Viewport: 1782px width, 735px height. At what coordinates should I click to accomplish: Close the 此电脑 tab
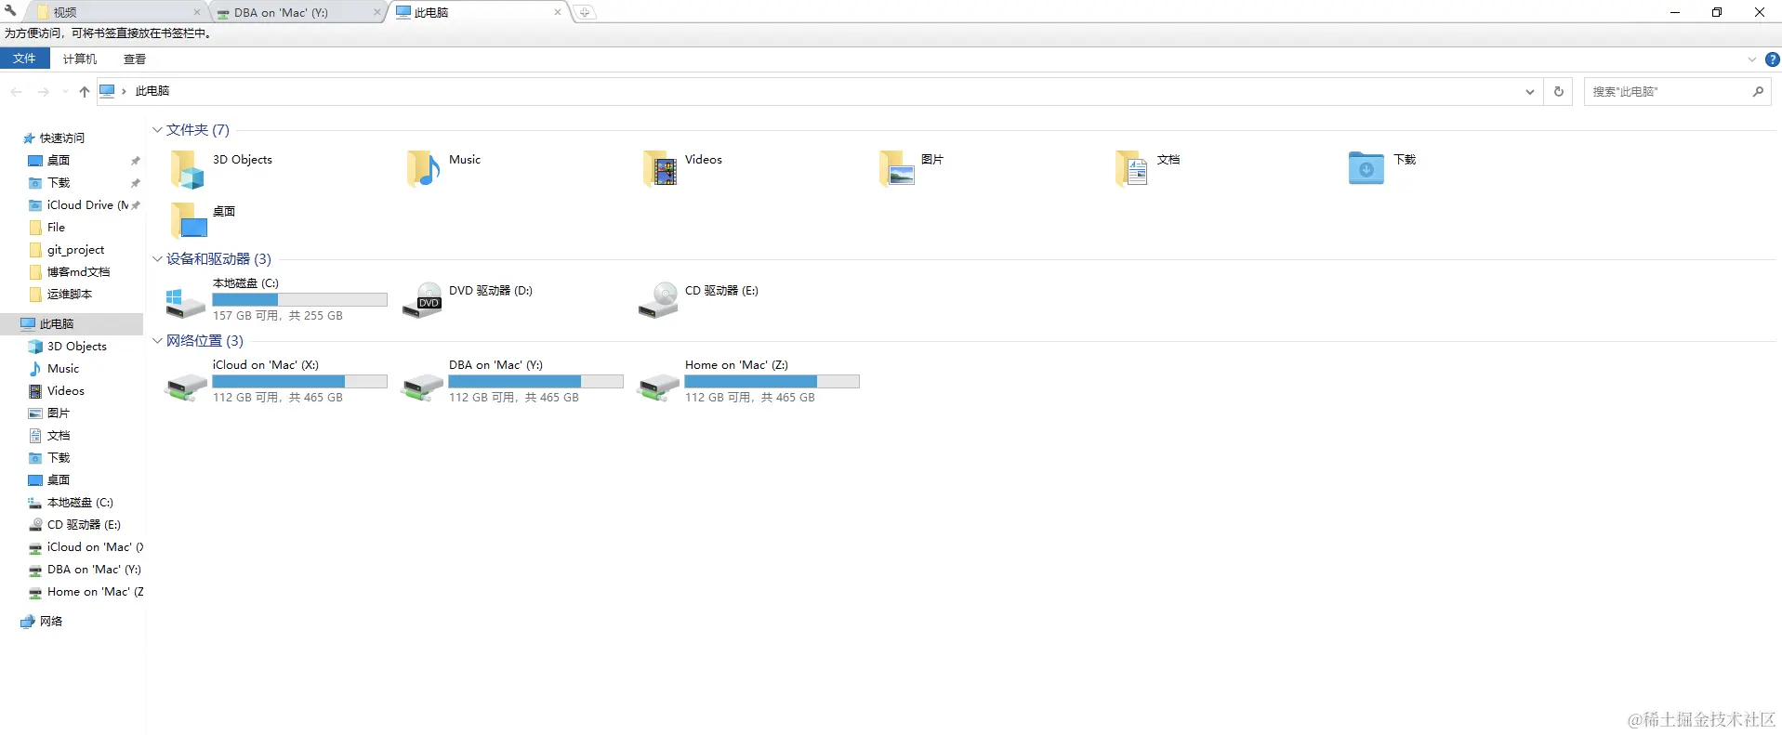(557, 12)
